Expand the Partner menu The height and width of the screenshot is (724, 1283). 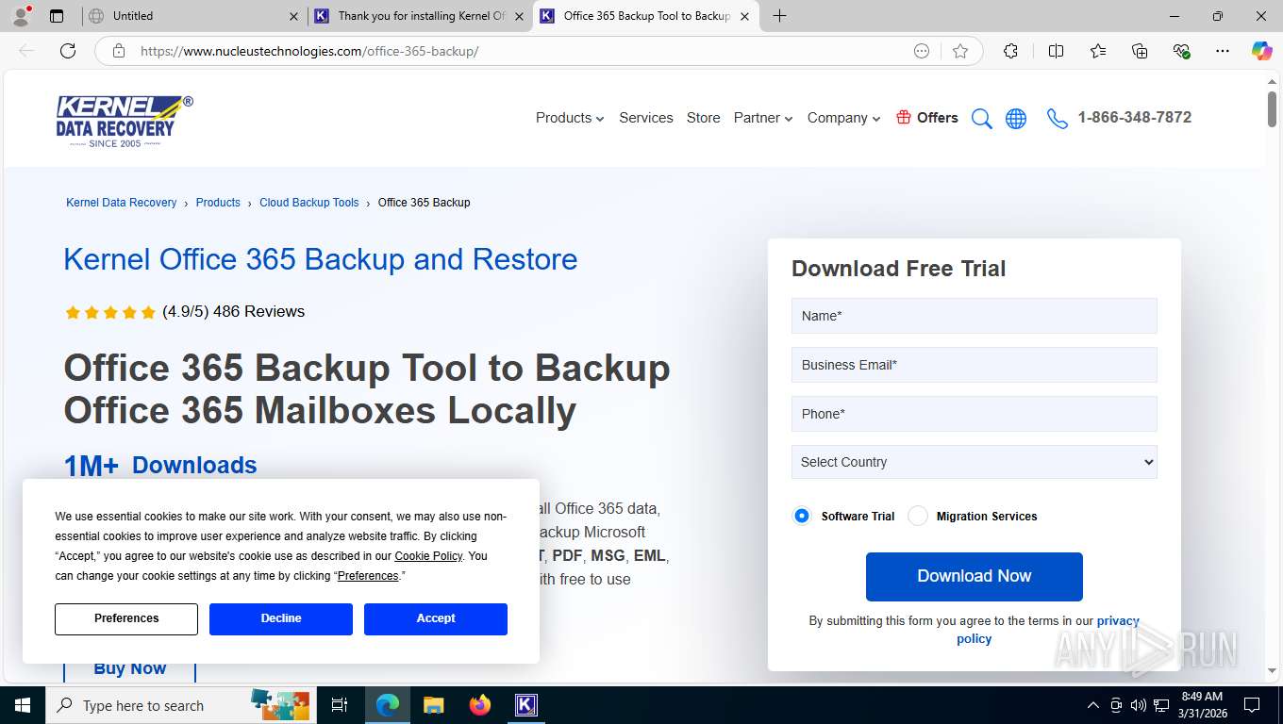pos(763,118)
